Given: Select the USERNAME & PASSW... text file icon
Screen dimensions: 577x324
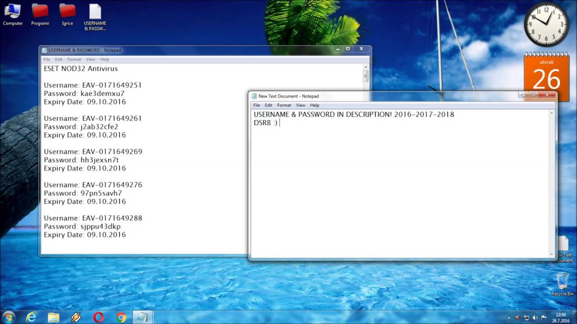Looking at the screenshot, I should tap(95, 17).
